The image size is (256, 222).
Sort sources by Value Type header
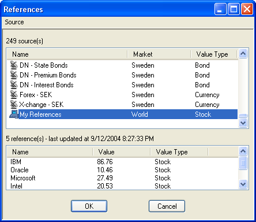coord(214,54)
